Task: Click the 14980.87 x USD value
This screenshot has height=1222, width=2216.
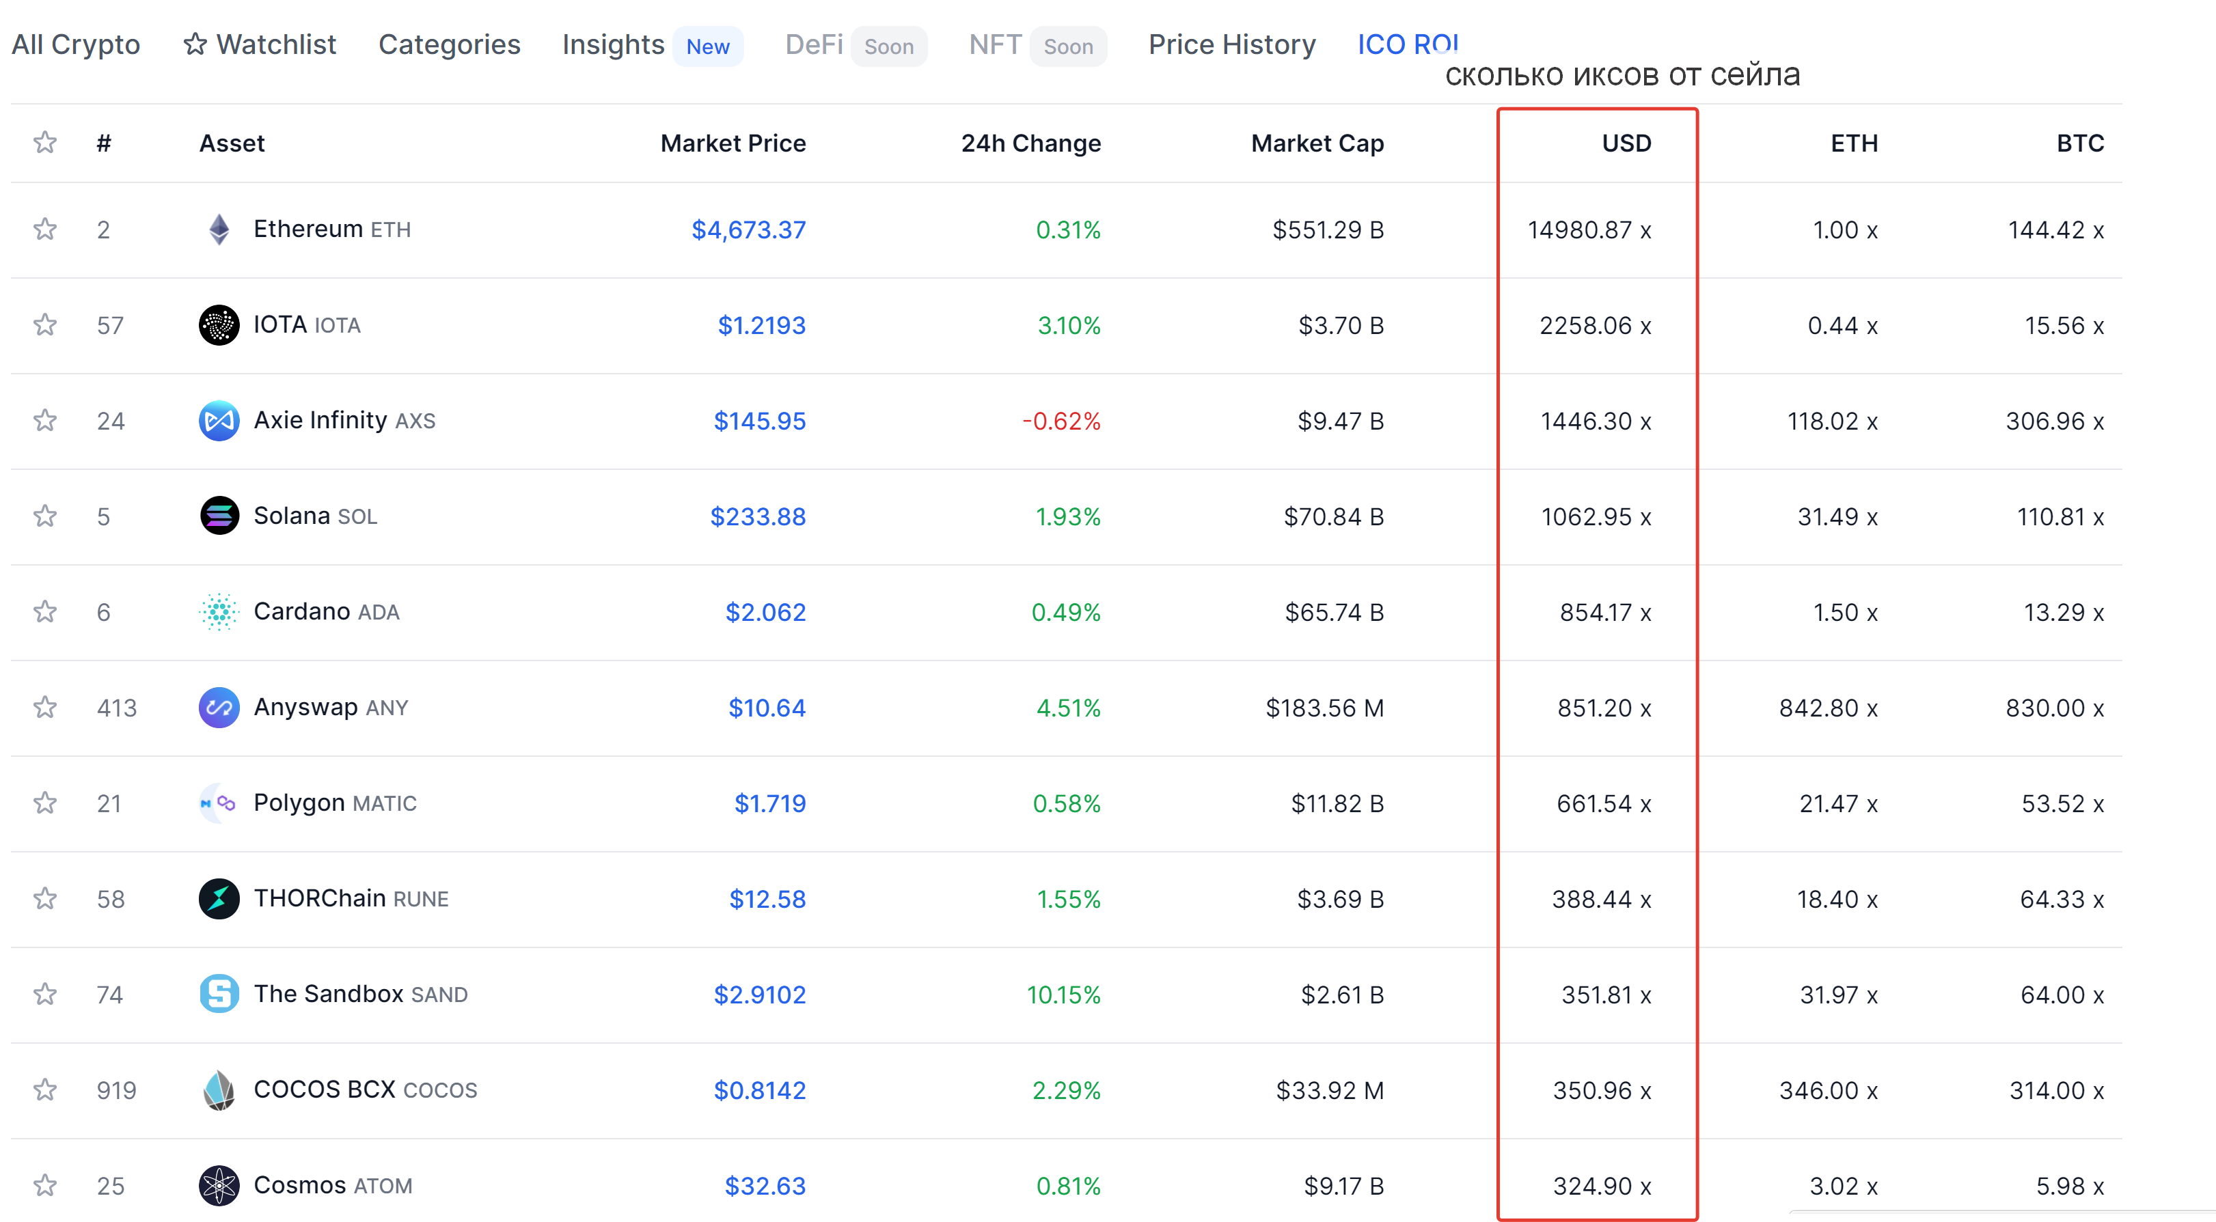Action: click(x=1589, y=230)
